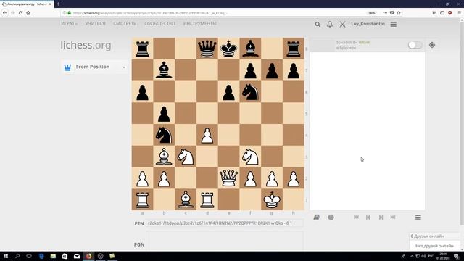
Task: Open a new browser tab
Action: (58, 4)
